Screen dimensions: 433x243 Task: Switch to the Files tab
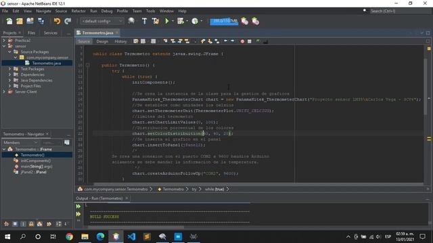[32, 33]
